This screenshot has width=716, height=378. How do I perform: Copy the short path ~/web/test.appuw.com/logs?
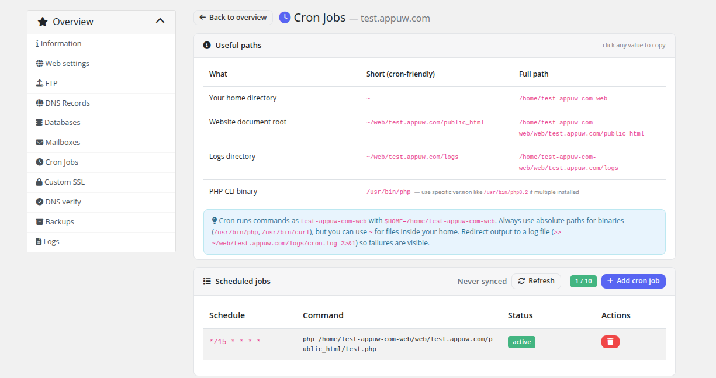pos(412,157)
